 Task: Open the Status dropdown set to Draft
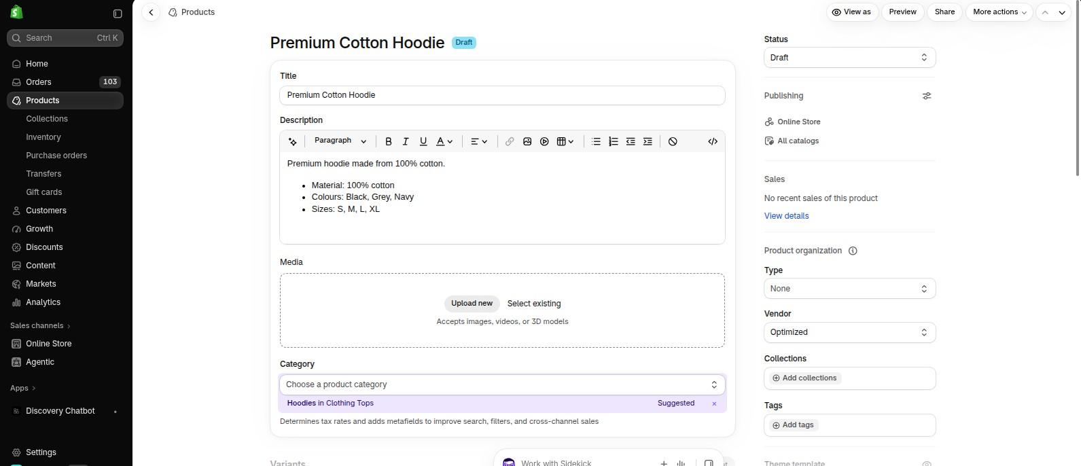click(850, 58)
